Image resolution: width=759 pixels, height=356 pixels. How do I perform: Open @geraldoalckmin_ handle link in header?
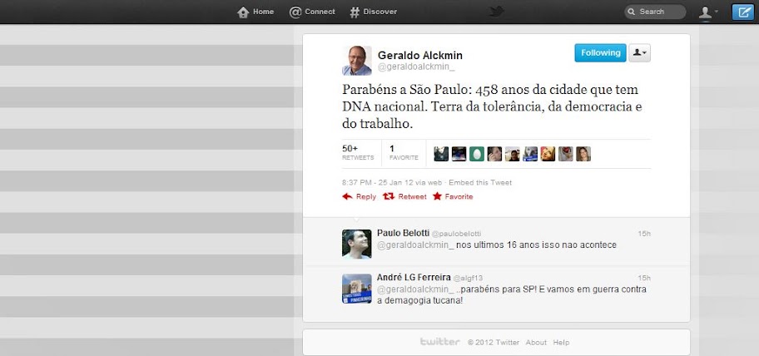[416, 67]
